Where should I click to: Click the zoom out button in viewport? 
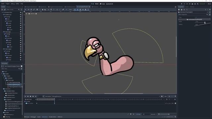29,14
